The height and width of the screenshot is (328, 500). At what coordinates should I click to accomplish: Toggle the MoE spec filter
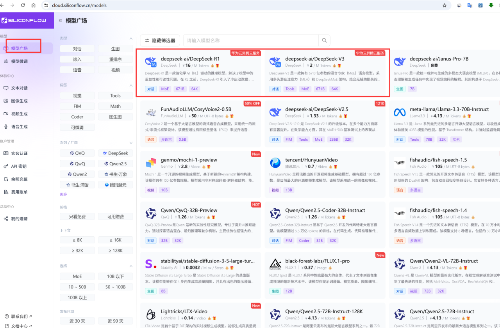click(x=77, y=276)
